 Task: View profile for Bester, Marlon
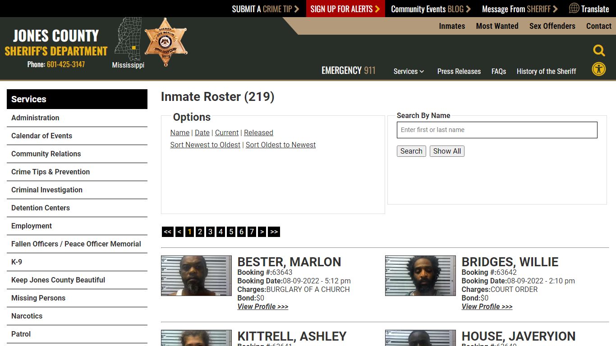263,306
